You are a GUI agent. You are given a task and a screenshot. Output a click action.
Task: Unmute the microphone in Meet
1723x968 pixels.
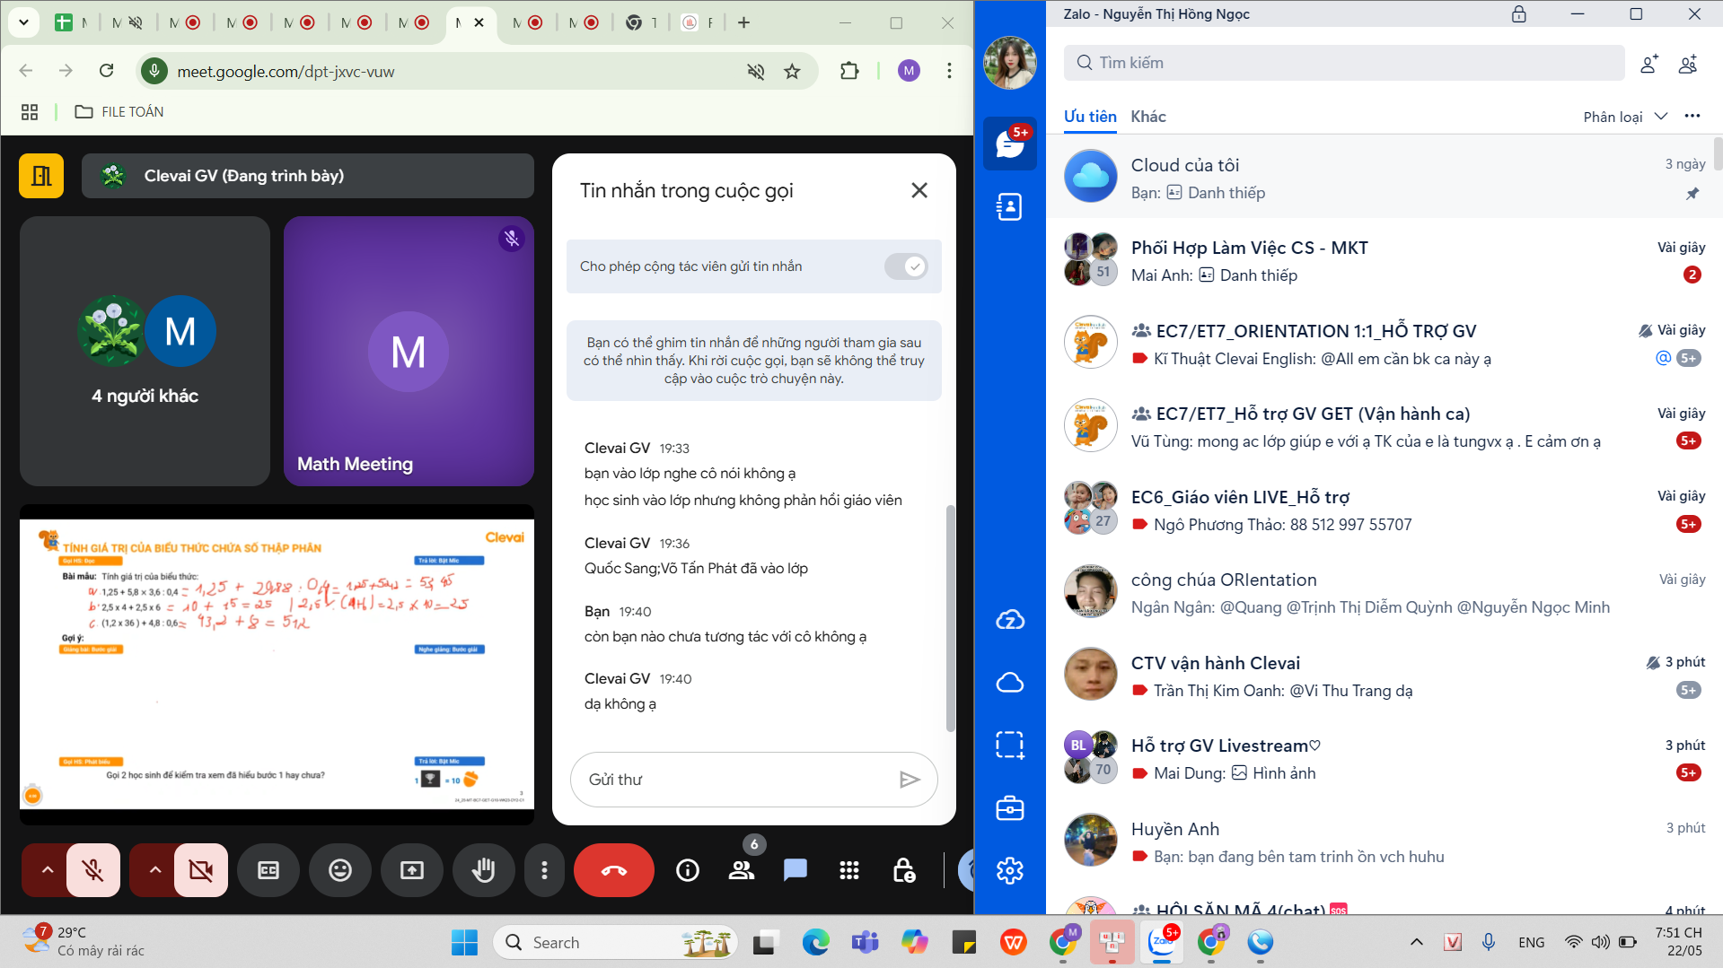click(93, 870)
